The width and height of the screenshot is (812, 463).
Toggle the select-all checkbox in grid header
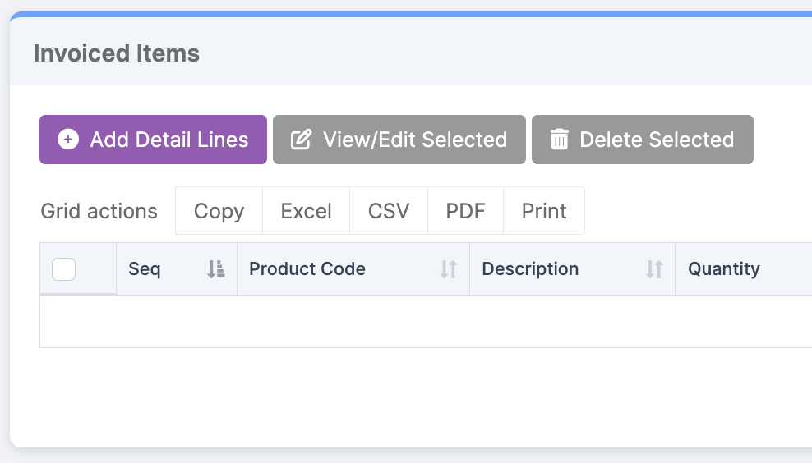point(64,269)
